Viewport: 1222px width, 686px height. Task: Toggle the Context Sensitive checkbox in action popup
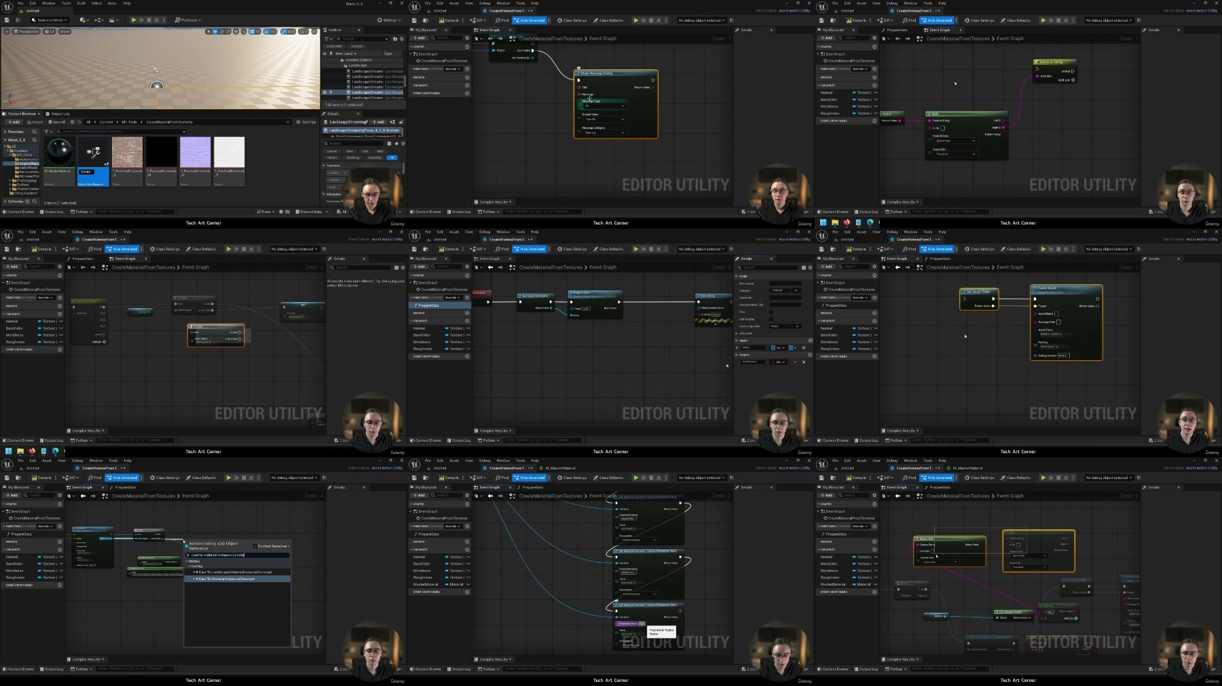255,546
